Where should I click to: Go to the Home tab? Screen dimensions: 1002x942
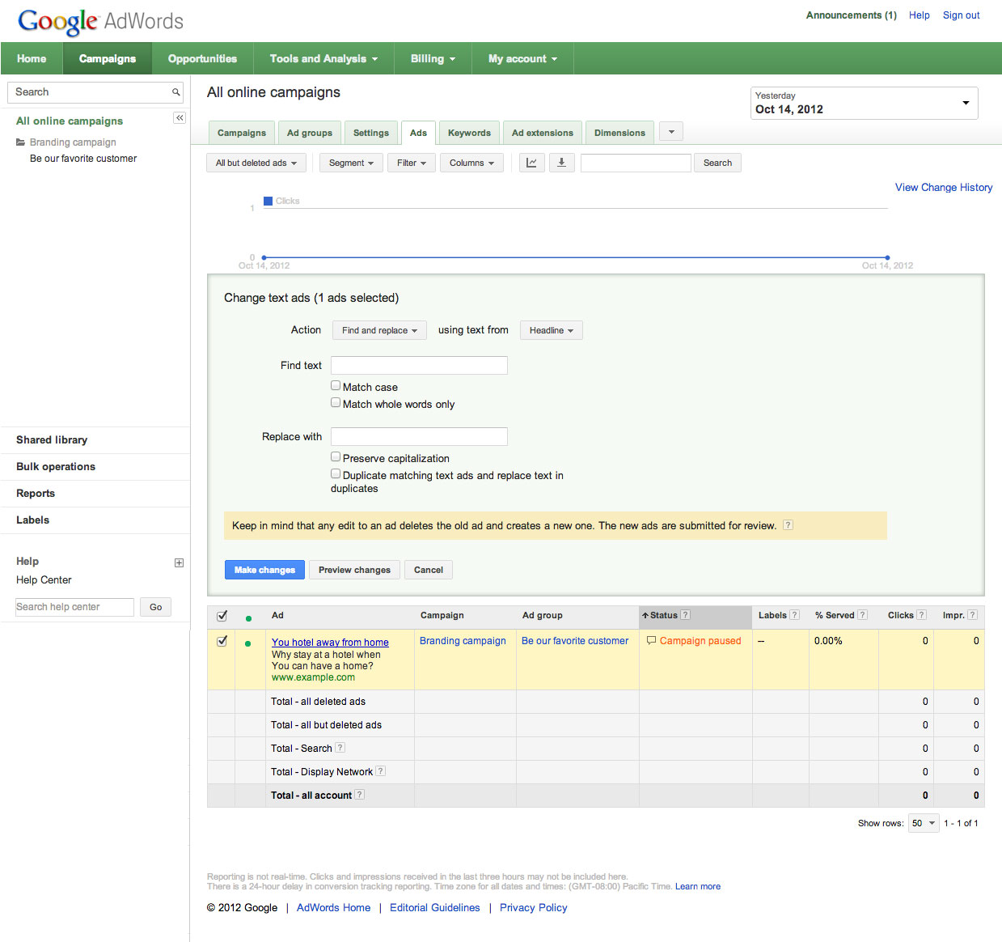point(32,58)
